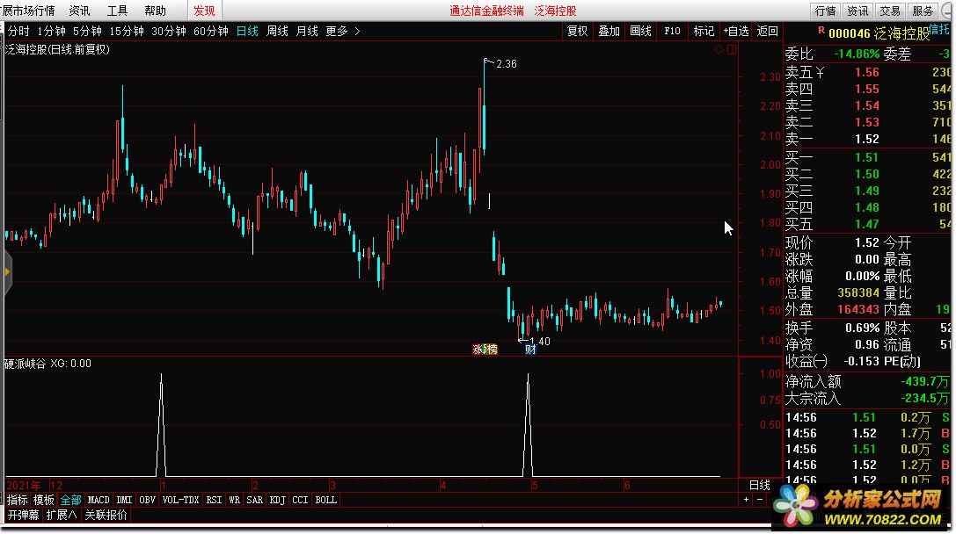Select the KDJ indicator
Viewport: 956px width, 534px height.
pyautogui.click(x=277, y=500)
